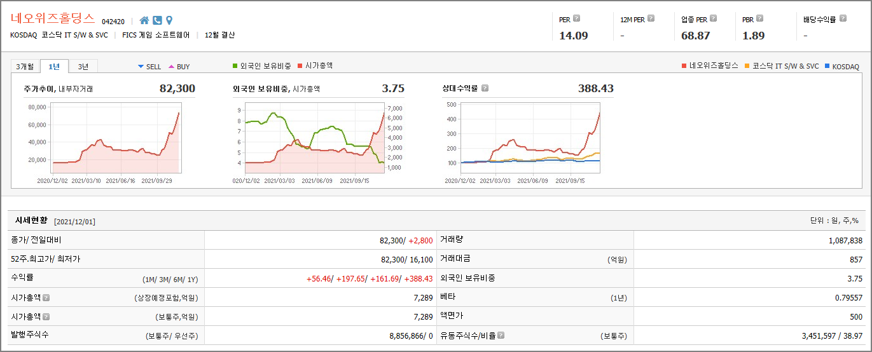Click green 외국인 보유비중 legend swatch

tap(236, 66)
